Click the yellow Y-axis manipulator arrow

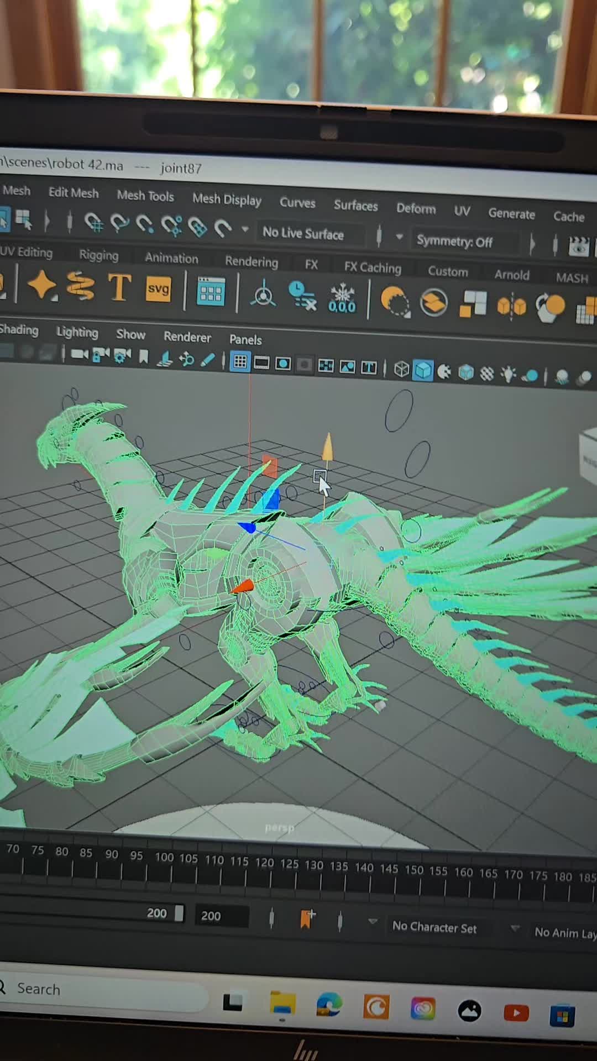click(x=327, y=448)
